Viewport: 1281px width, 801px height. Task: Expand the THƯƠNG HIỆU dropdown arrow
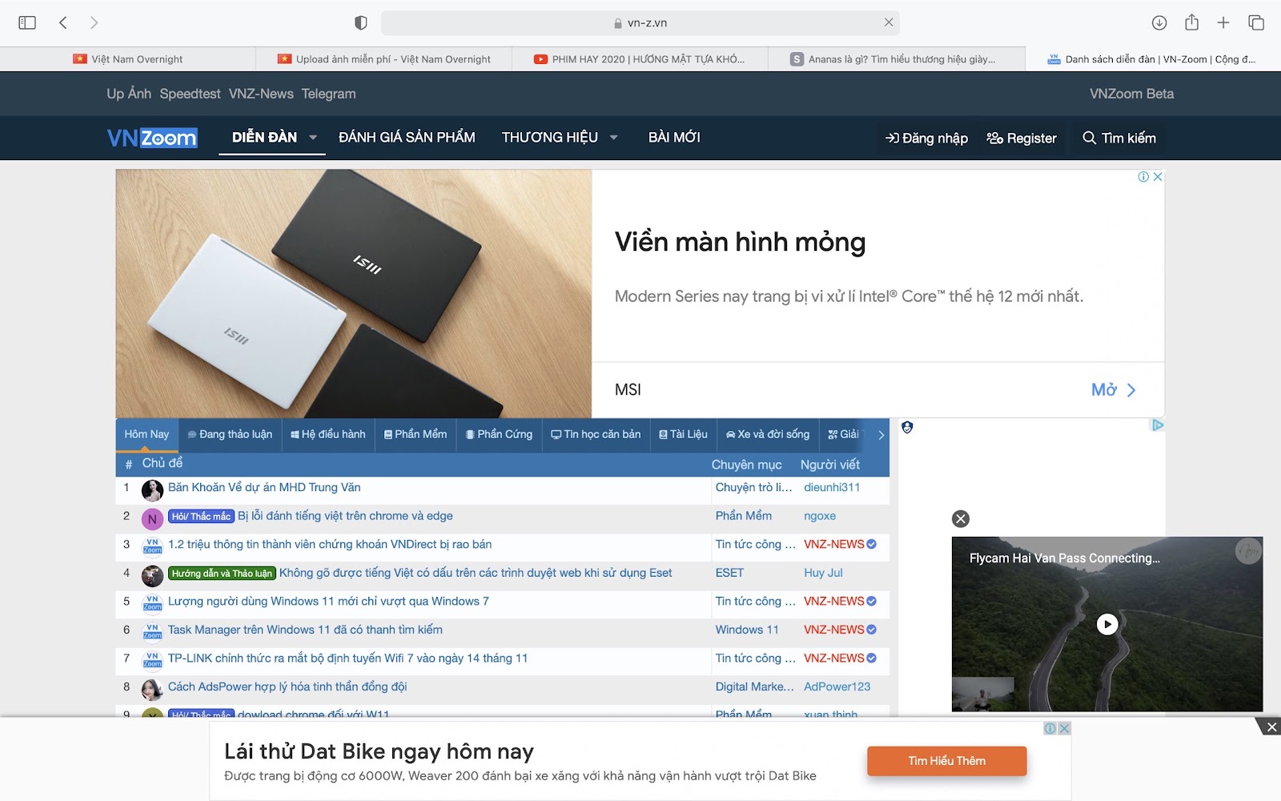pos(614,138)
